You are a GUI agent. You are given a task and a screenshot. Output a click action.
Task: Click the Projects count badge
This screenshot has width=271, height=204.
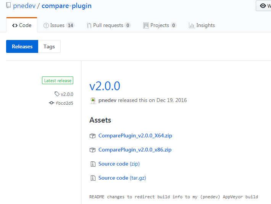tap(173, 25)
